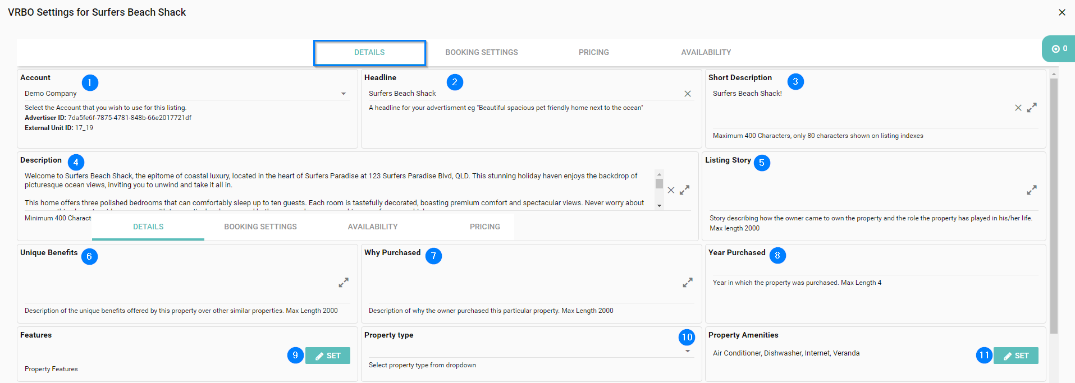This screenshot has width=1075, height=383.
Task: Click Set button for Features
Action: (328, 356)
